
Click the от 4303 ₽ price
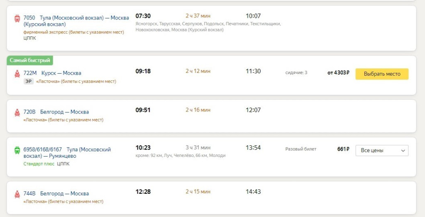(338, 73)
